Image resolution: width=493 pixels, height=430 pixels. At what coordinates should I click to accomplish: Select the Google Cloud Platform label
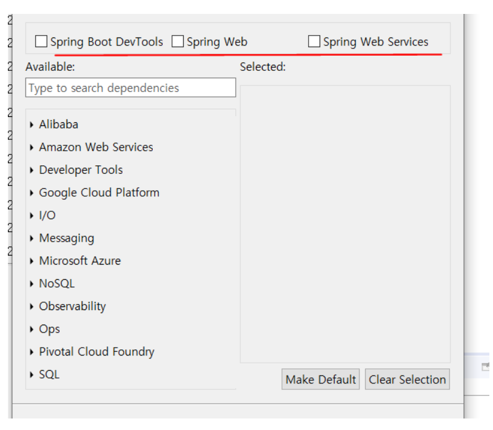pos(99,193)
